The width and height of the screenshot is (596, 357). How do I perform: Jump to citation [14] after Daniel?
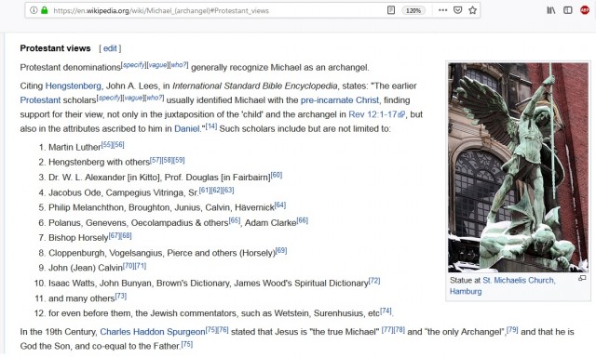pos(211,126)
